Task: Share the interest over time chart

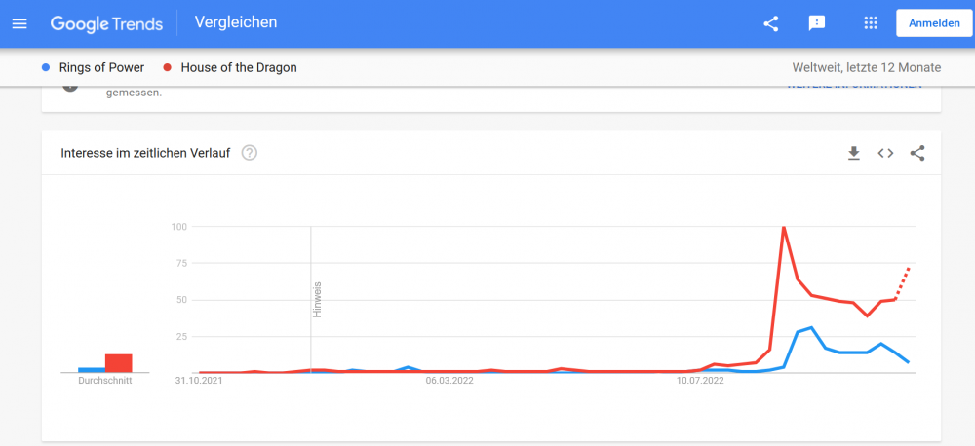Action: 916,153
